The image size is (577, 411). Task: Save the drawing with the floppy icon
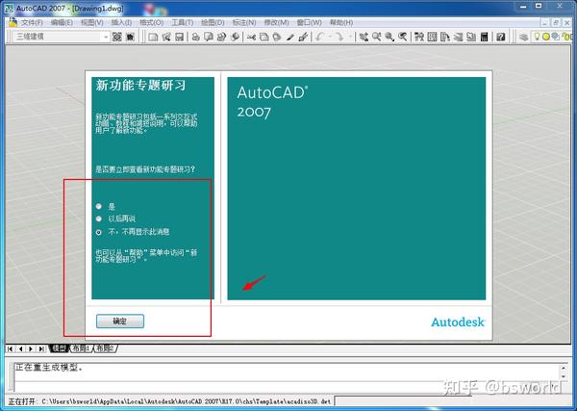179,37
